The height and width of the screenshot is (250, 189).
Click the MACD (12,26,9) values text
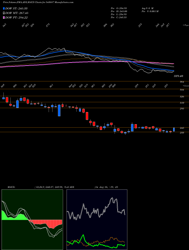pyautogui.click(x=52, y=187)
